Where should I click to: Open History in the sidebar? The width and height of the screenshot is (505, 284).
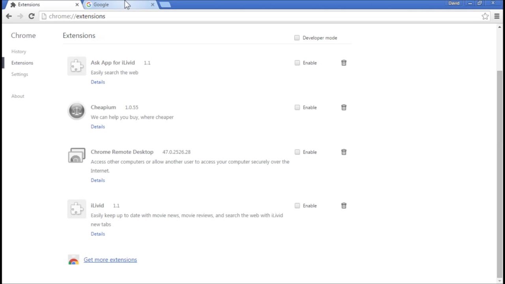[x=19, y=52]
